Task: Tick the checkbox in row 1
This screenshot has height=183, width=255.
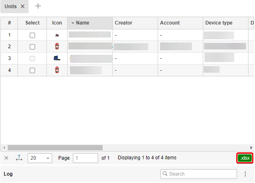Action: pos(32,35)
